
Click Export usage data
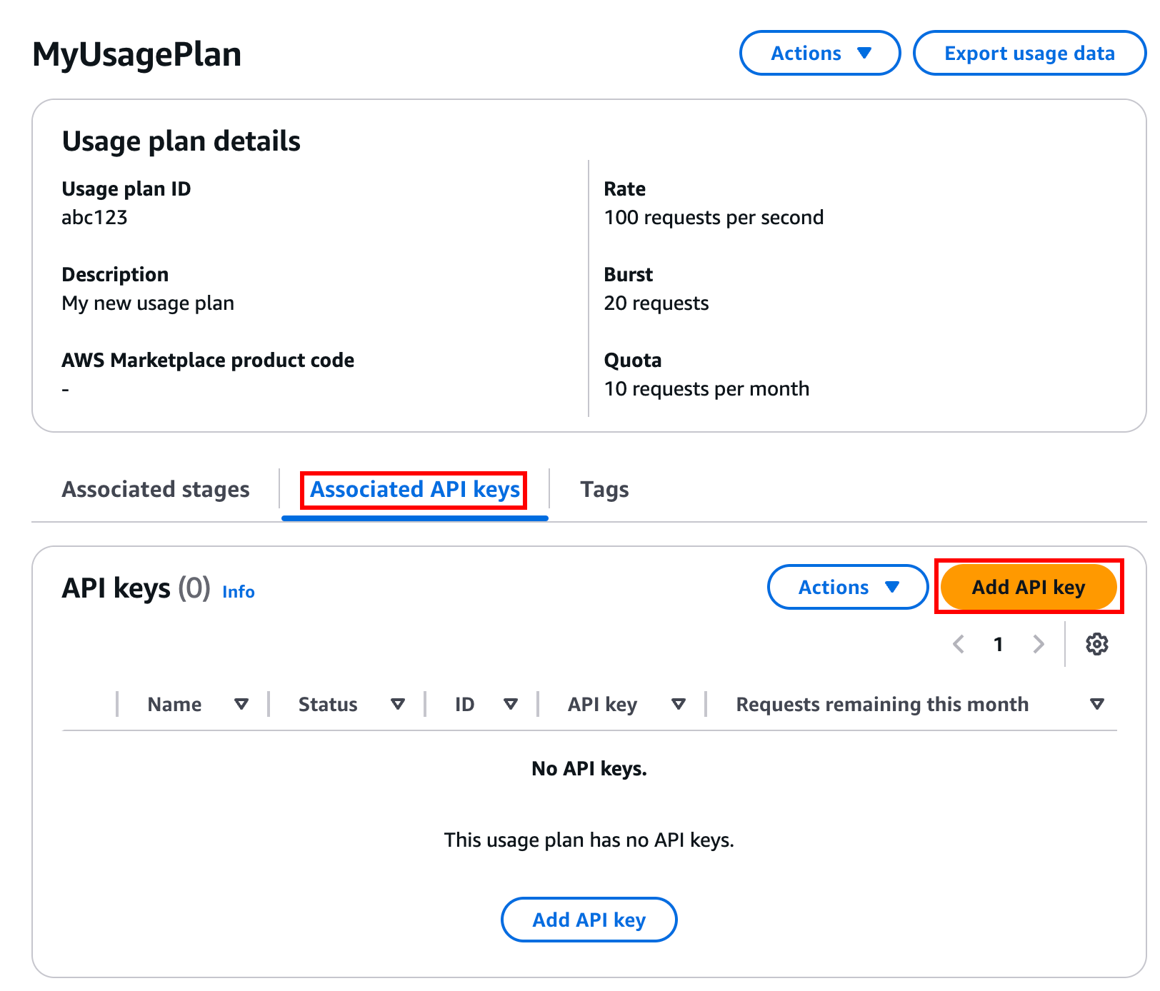[x=1029, y=52]
